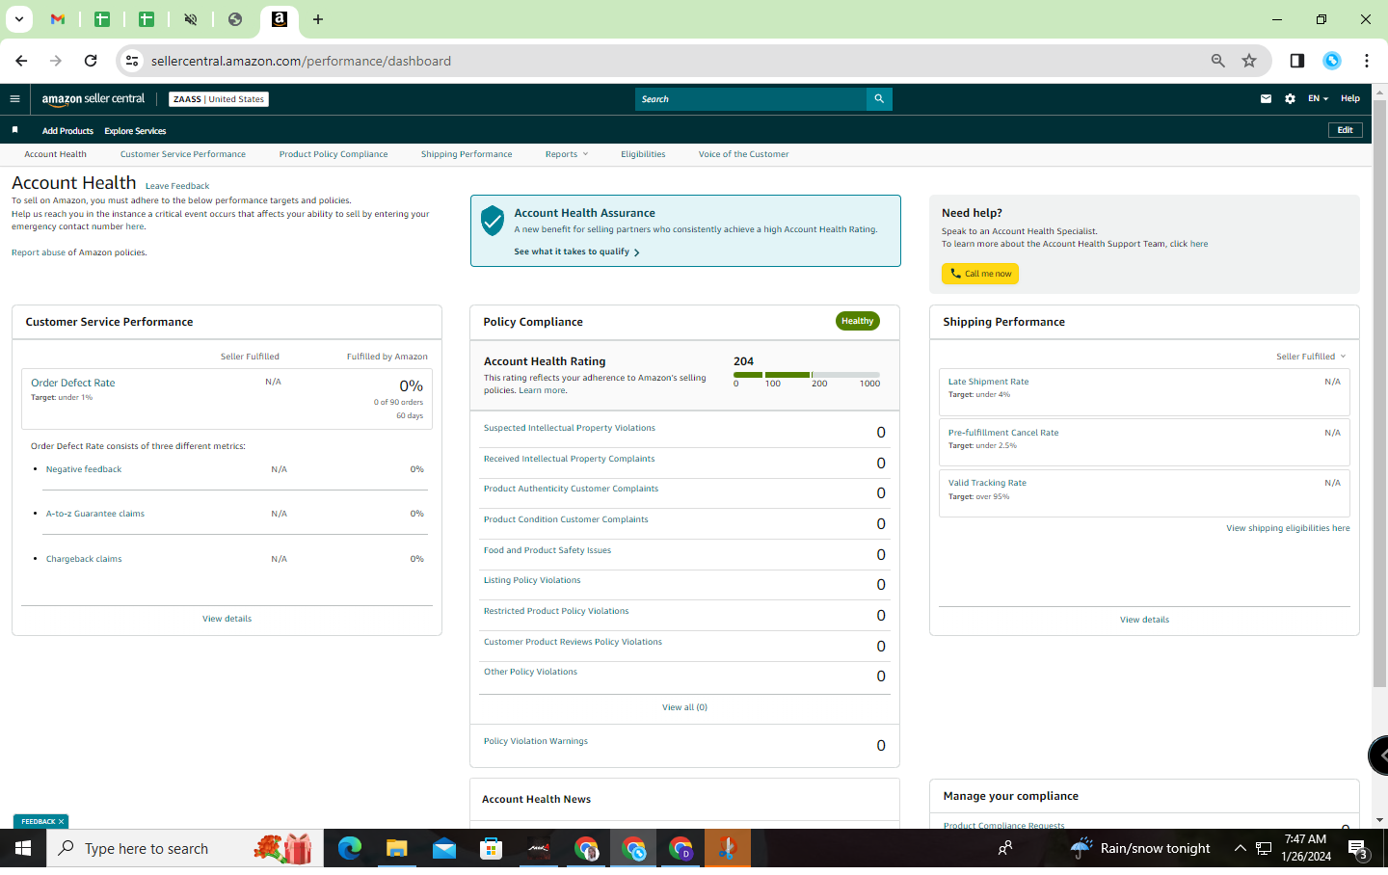The width and height of the screenshot is (1388, 875).
Task: Click the Amazon Seller Central logo
Action: 93,99
